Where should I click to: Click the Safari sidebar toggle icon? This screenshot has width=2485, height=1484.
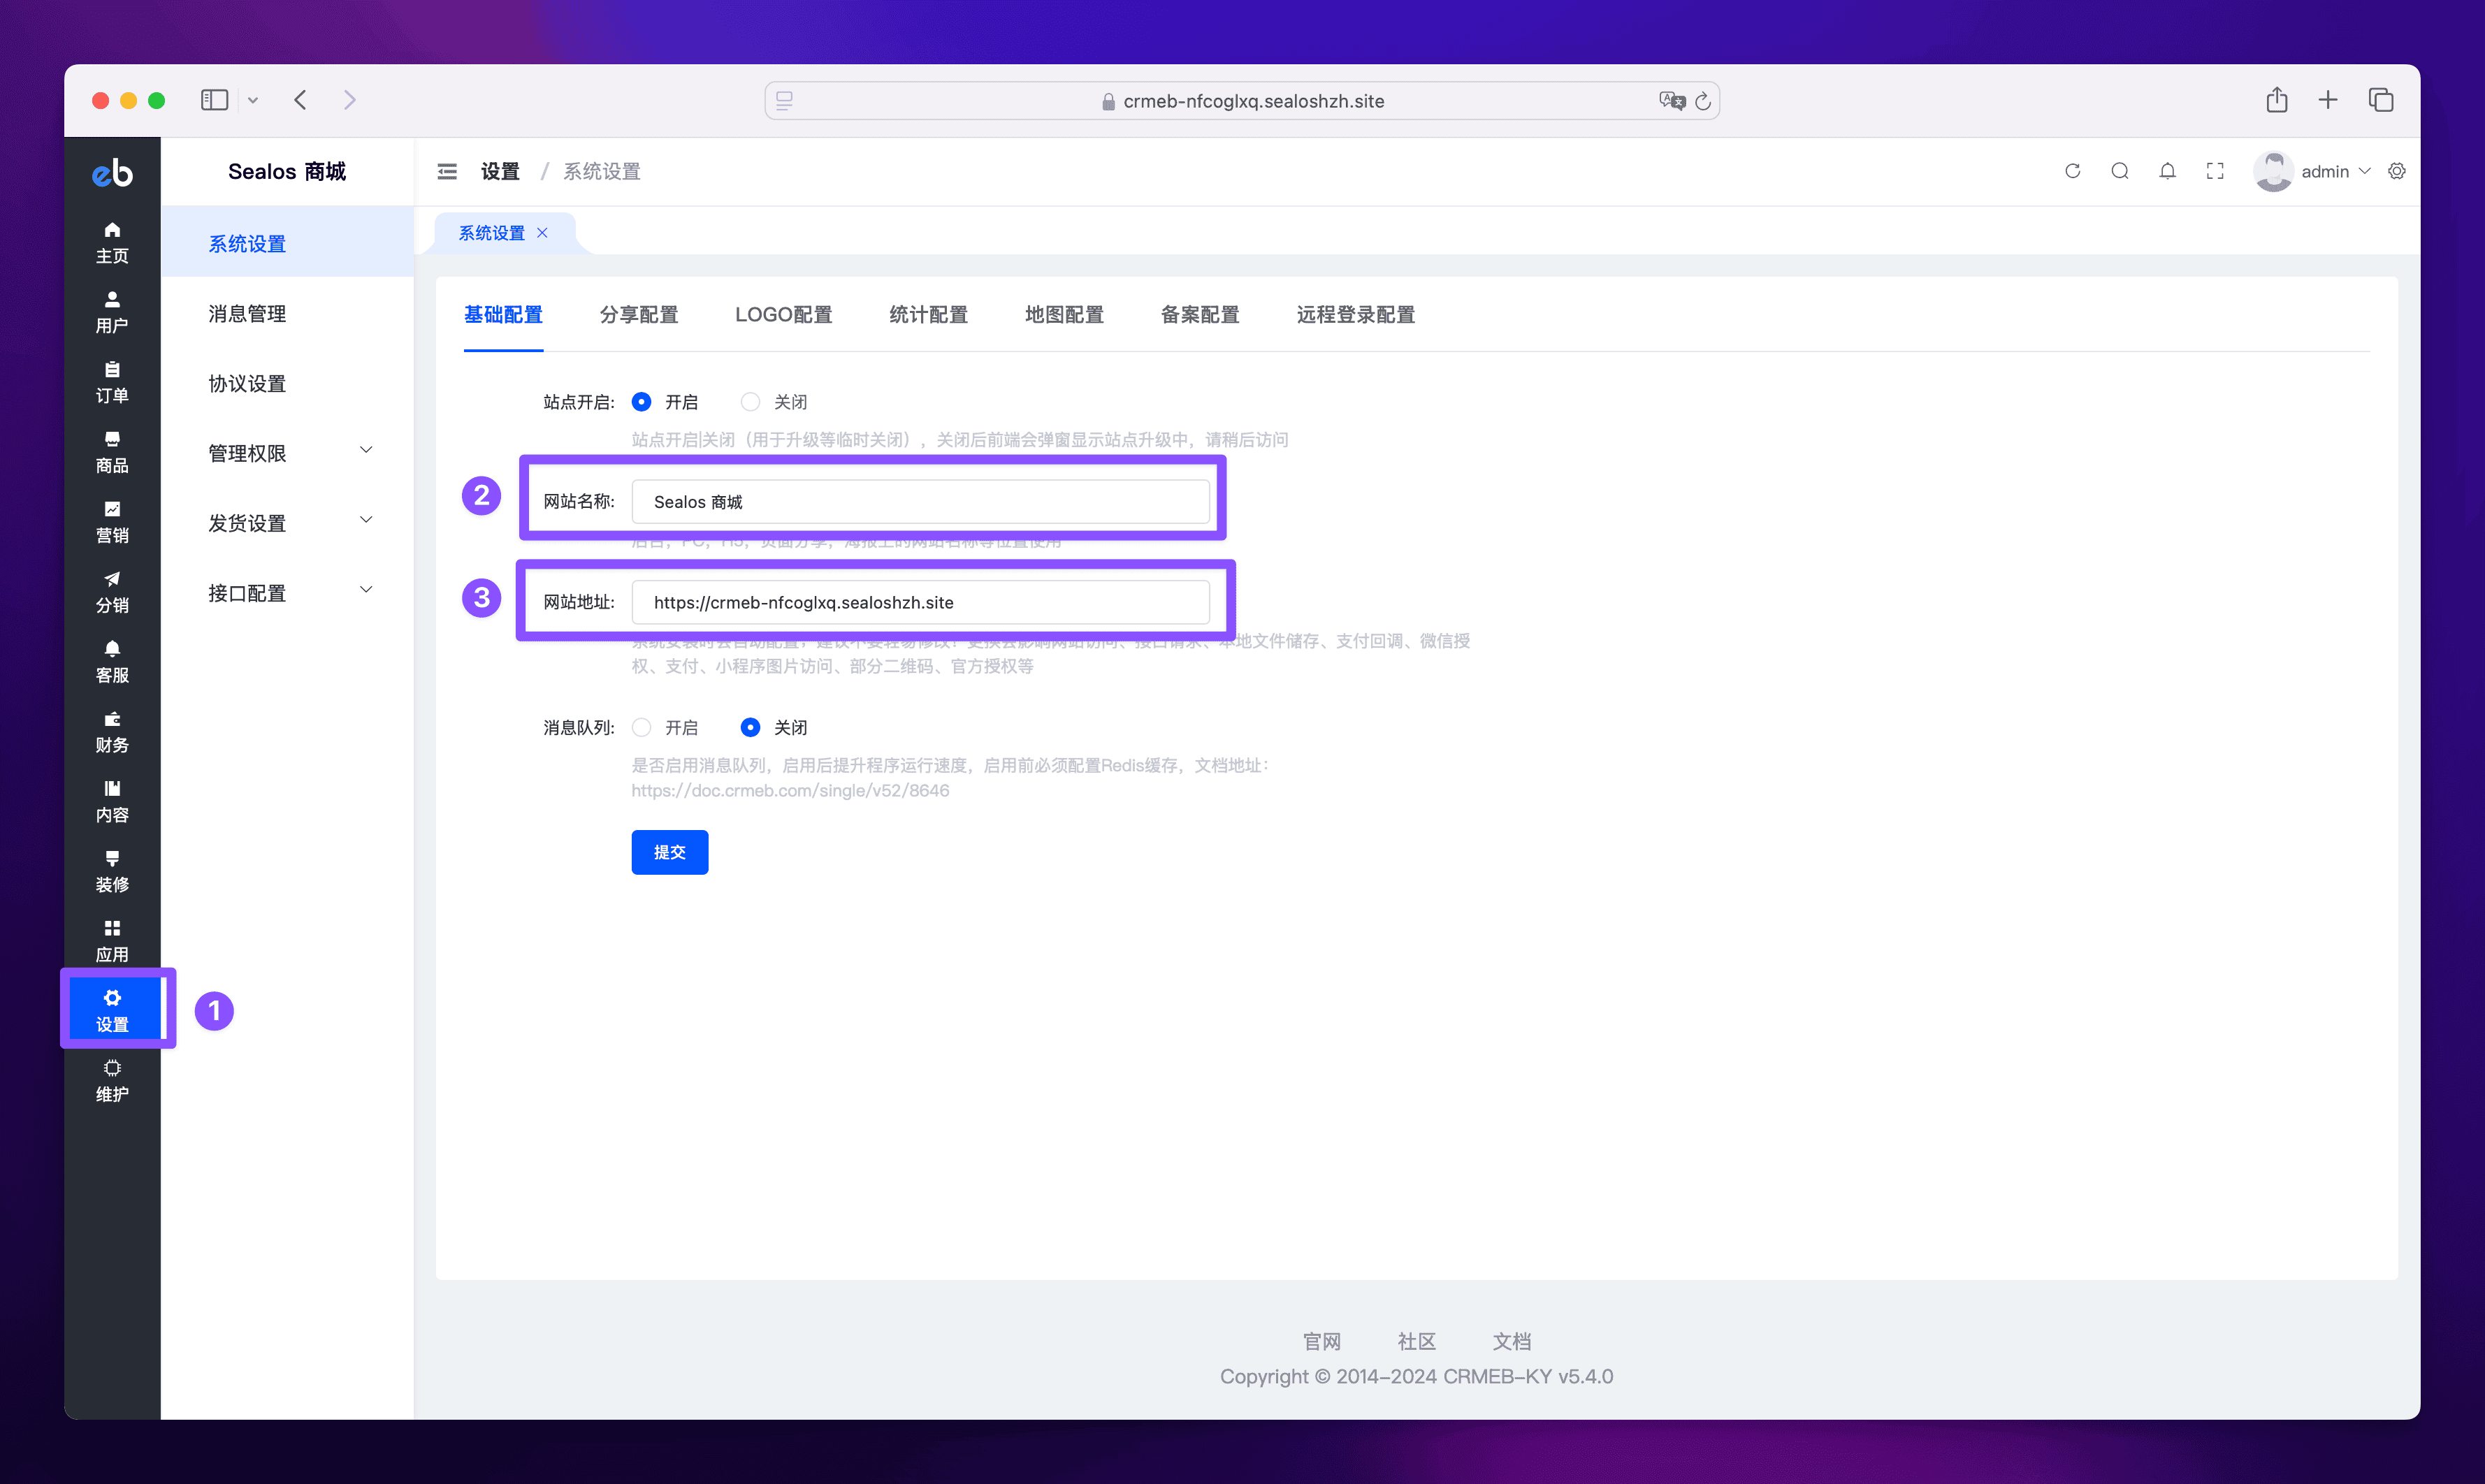[214, 100]
